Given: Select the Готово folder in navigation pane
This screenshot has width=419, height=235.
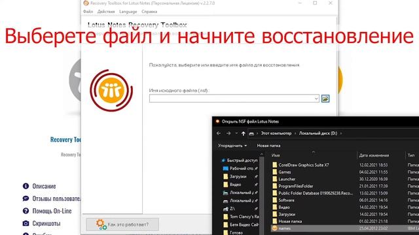Looking at the screenshot, I should point(233,232).
